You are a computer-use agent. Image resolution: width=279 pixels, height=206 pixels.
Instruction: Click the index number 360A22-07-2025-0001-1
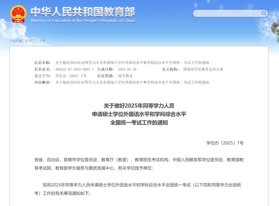(x=74, y=69)
